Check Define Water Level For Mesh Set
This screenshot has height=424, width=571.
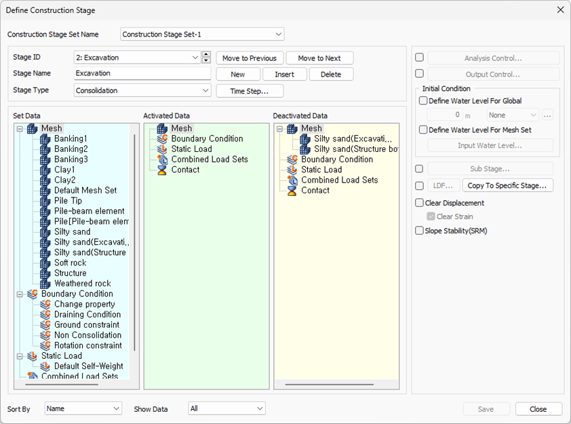(423, 130)
